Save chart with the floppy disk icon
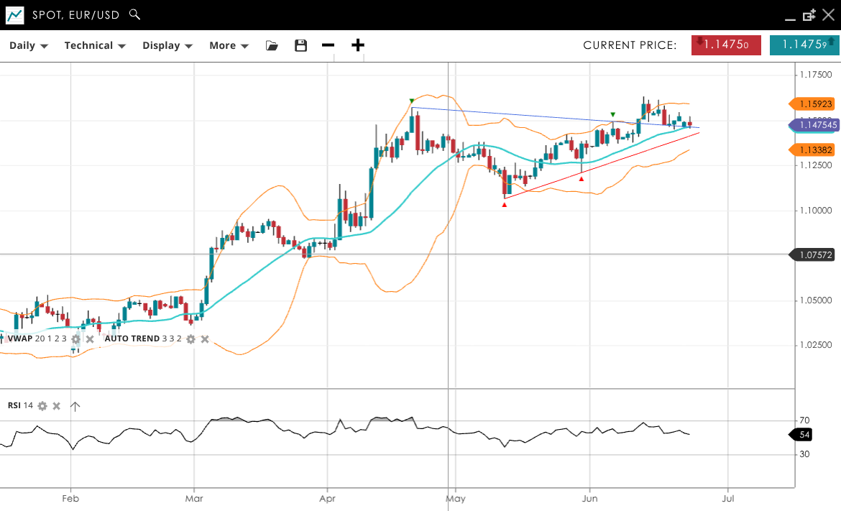This screenshot has width=841, height=511. pos(301,45)
